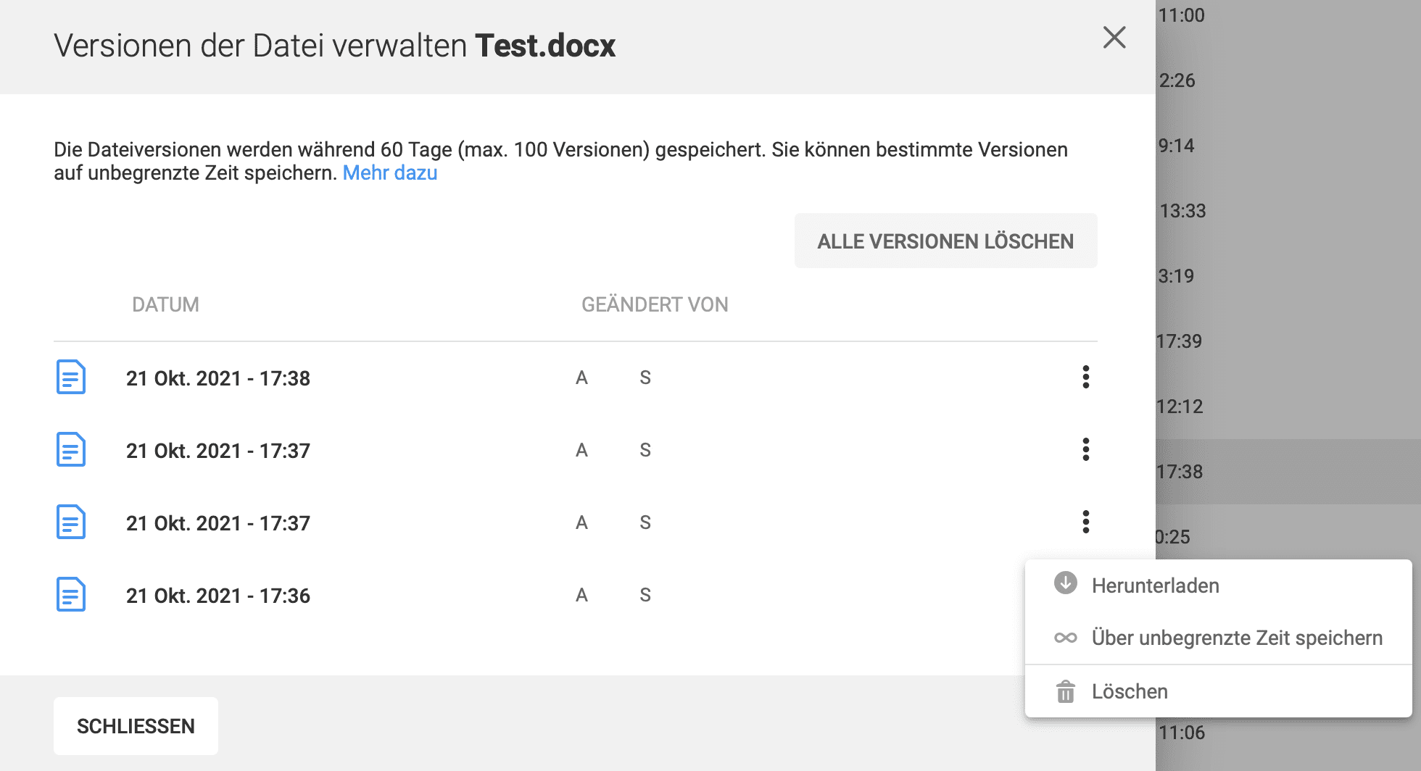Viewport: 1421px width, 771px height.
Task: Click the trash can icon in menu
Action: point(1065,691)
